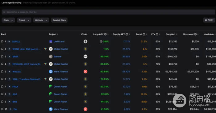Open the DAI pool link
216x113 pixels.
tap(15, 109)
